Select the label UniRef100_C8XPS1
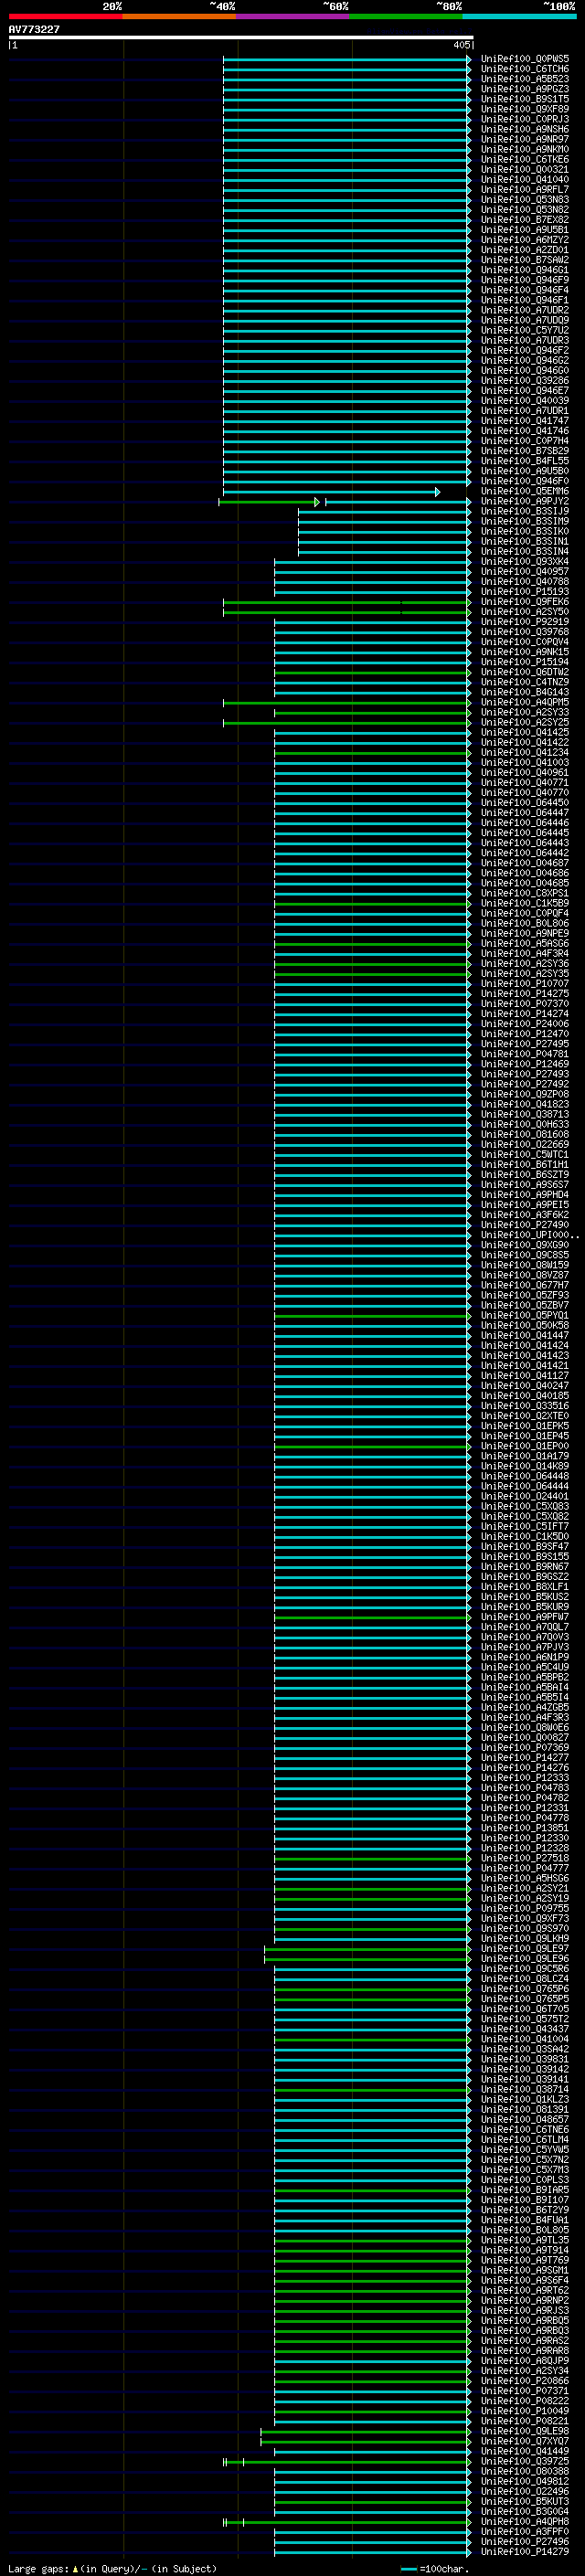The image size is (585, 2576). [x=525, y=893]
